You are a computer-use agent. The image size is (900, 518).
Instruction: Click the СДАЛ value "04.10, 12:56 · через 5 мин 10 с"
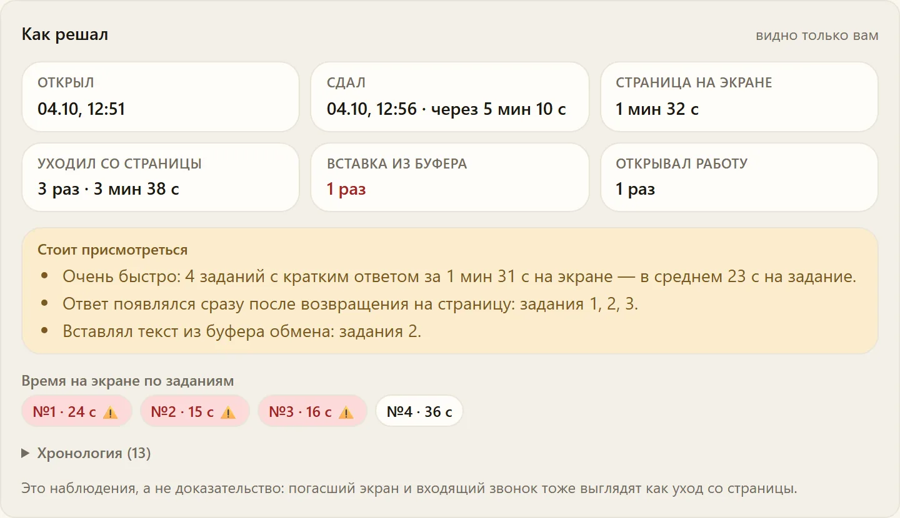coord(446,109)
